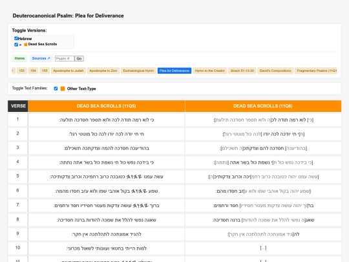Open Psalm 154 tab
349x262 pixels.
coord(33,71)
